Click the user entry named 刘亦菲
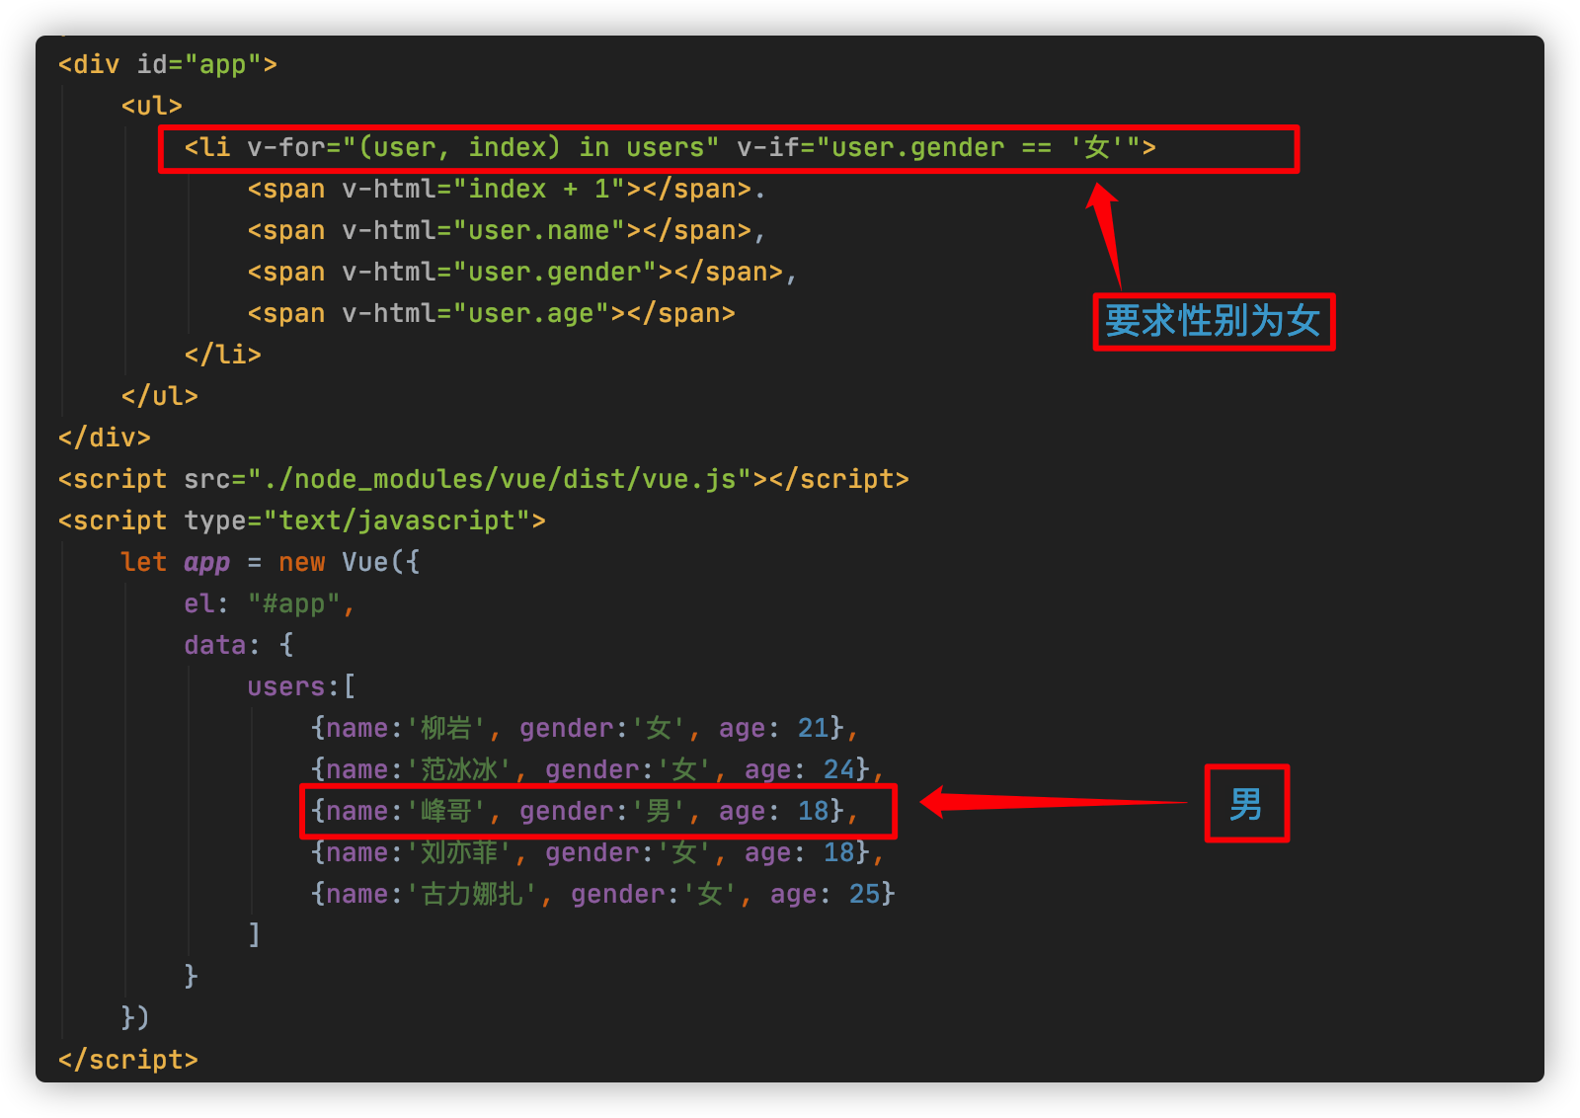The width and height of the screenshot is (1580, 1118). (x=597, y=852)
